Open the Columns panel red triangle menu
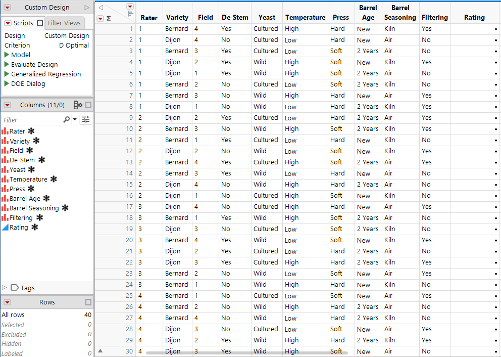The image size is (501, 357). point(7,105)
